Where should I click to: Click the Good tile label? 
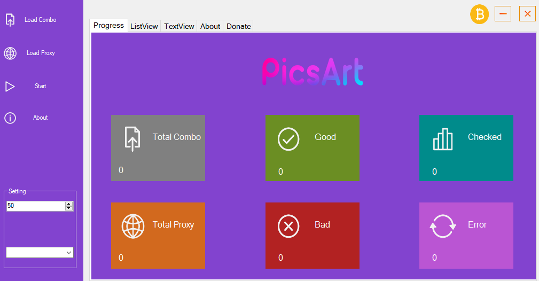(x=325, y=137)
